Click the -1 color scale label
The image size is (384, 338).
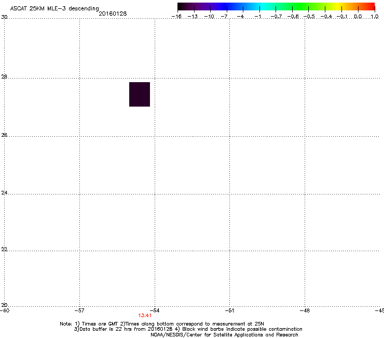(x=257, y=17)
